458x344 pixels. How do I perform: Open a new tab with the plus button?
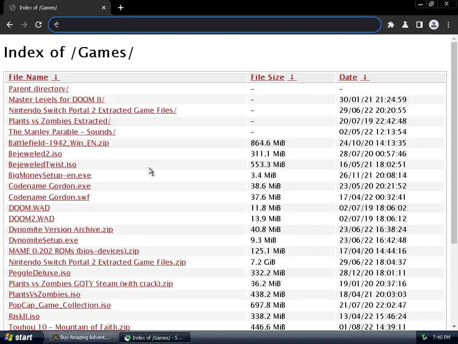(121, 8)
